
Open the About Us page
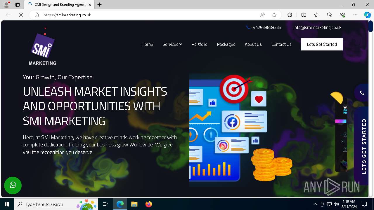coord(253,44)
